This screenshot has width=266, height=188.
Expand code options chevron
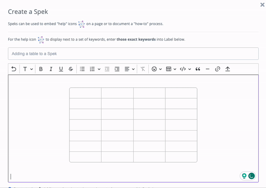(x=190, y=69)
